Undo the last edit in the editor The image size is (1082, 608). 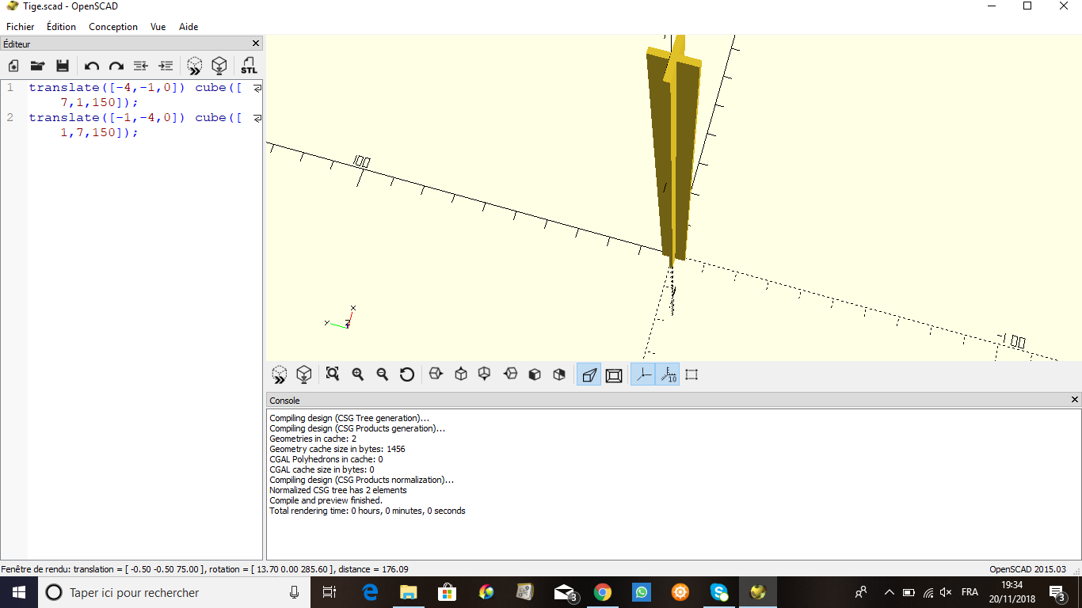point(92,66)
